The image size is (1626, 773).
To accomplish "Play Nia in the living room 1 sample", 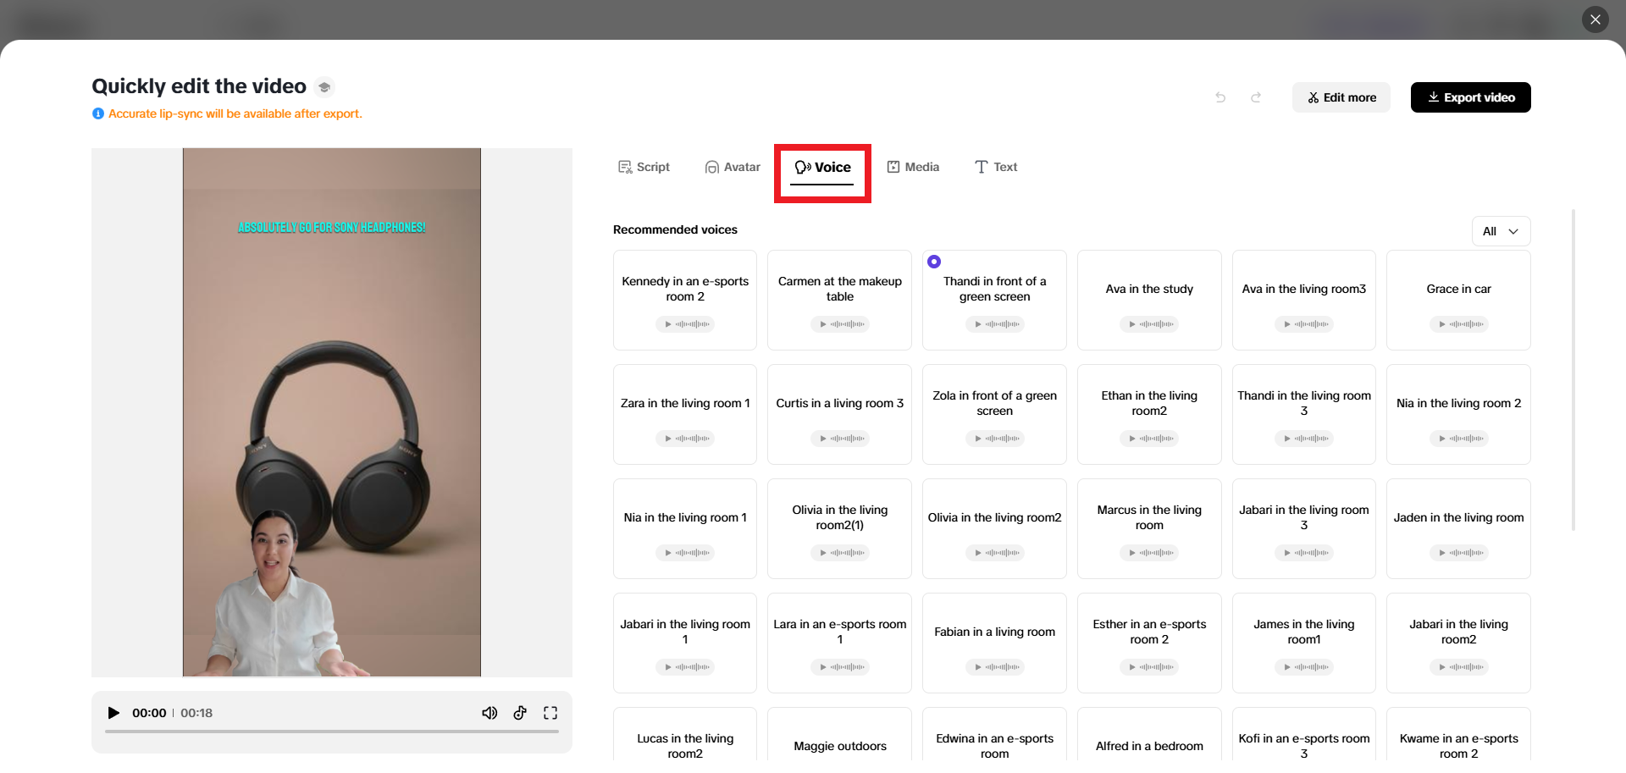I will [685, 553].
